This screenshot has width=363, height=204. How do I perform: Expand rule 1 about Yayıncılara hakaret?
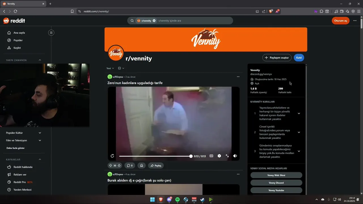299,114
